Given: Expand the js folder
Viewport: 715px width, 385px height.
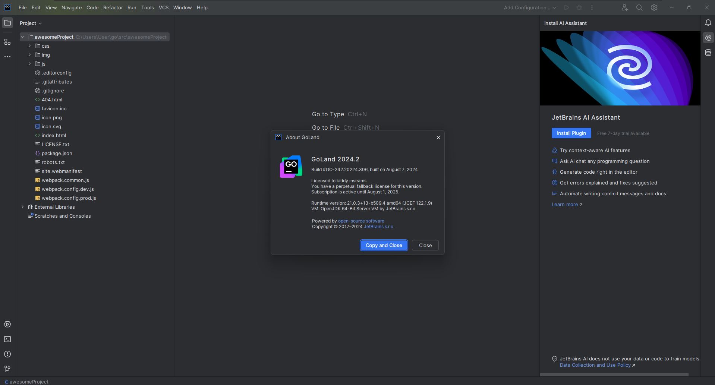Looking at the screenshot, I should (x=30, y=64).
